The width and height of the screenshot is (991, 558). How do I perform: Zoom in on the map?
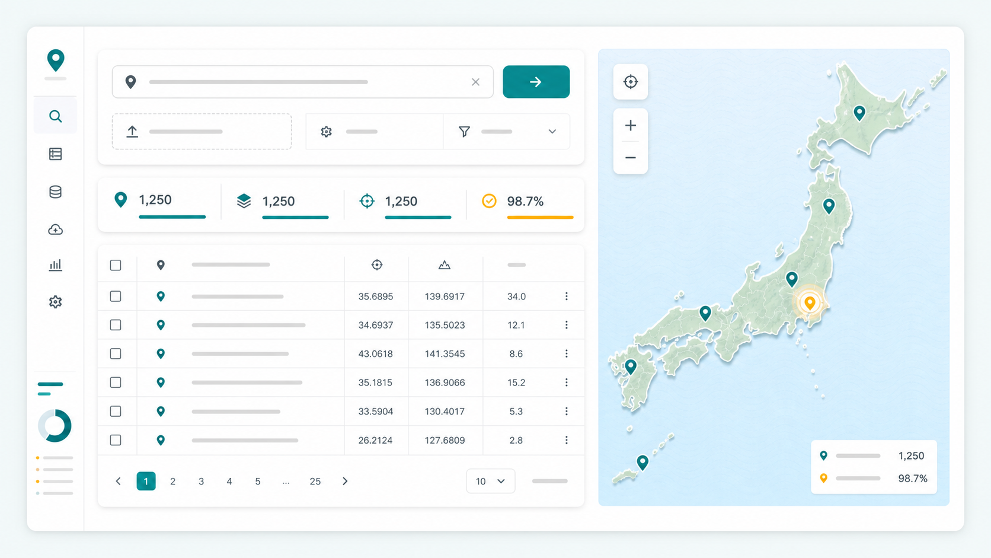[630, 126]
